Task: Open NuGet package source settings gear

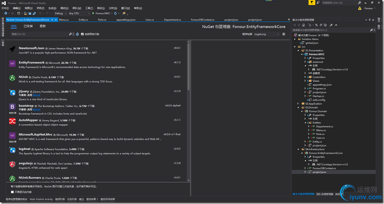Action: pyautogui.click(x=284, y=34)
